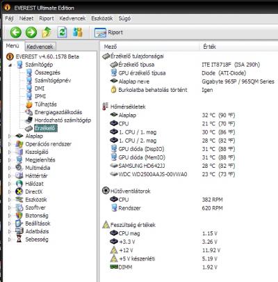Open the Riport toolbar button
The image size is (278, 282).
coord(108,33)
